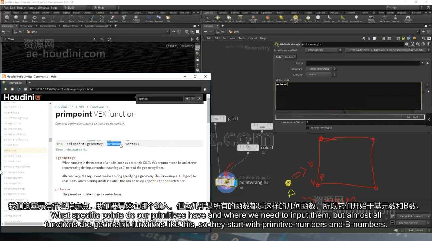Add a Distant Light from shelf
The width and height of the screenshot is (432, 241).
[281, 19]
